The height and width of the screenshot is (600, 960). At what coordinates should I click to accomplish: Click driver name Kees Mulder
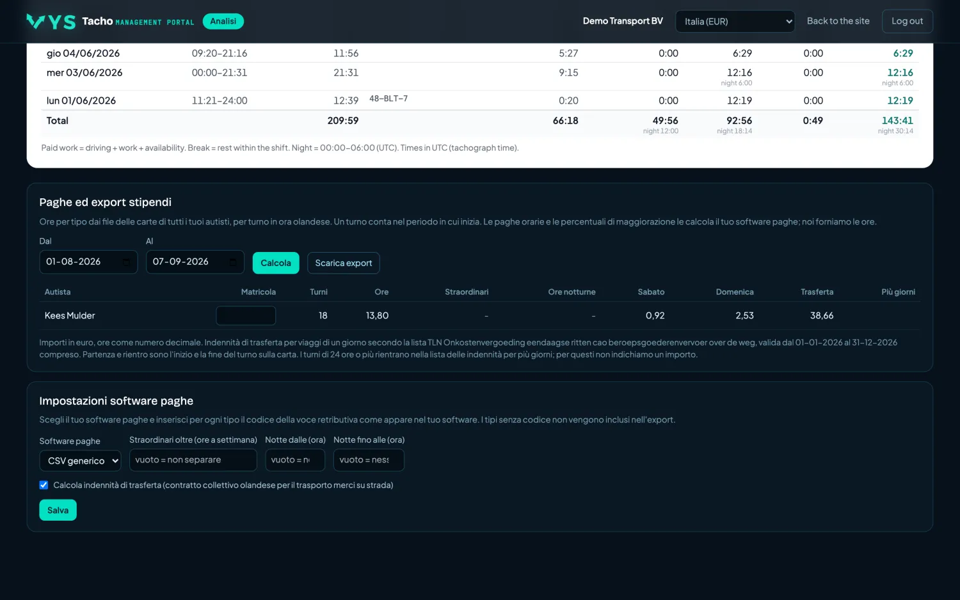(70, 315)
